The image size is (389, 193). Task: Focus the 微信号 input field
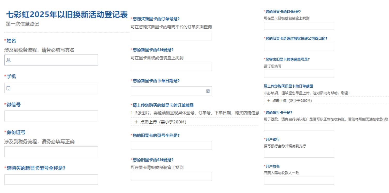click(51, 116)
